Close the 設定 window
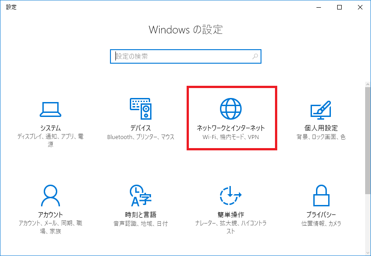 (360, 7)
